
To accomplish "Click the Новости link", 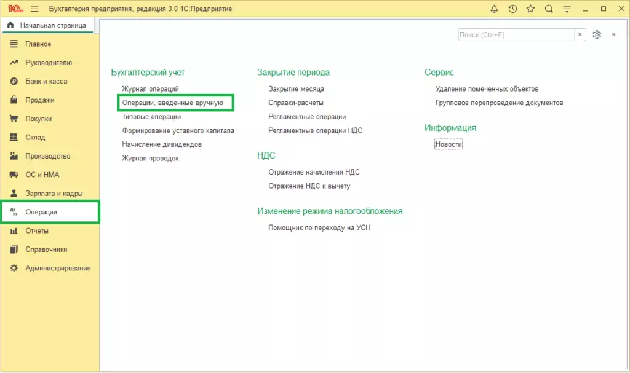I will pyautogui.click(x=448, y=144).
